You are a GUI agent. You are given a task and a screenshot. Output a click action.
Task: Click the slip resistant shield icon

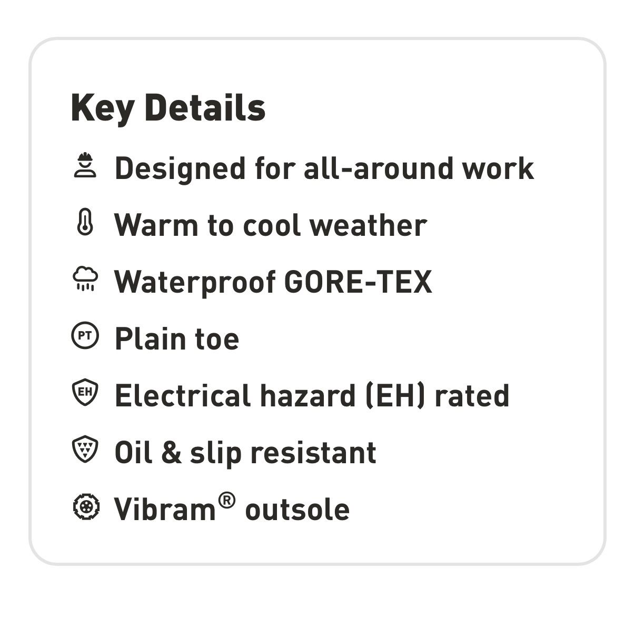[x=85, y=450]
